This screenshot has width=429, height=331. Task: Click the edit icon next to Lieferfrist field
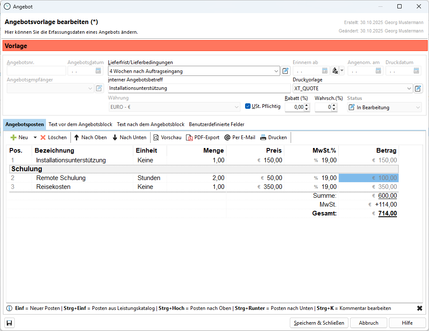(286, 71)
